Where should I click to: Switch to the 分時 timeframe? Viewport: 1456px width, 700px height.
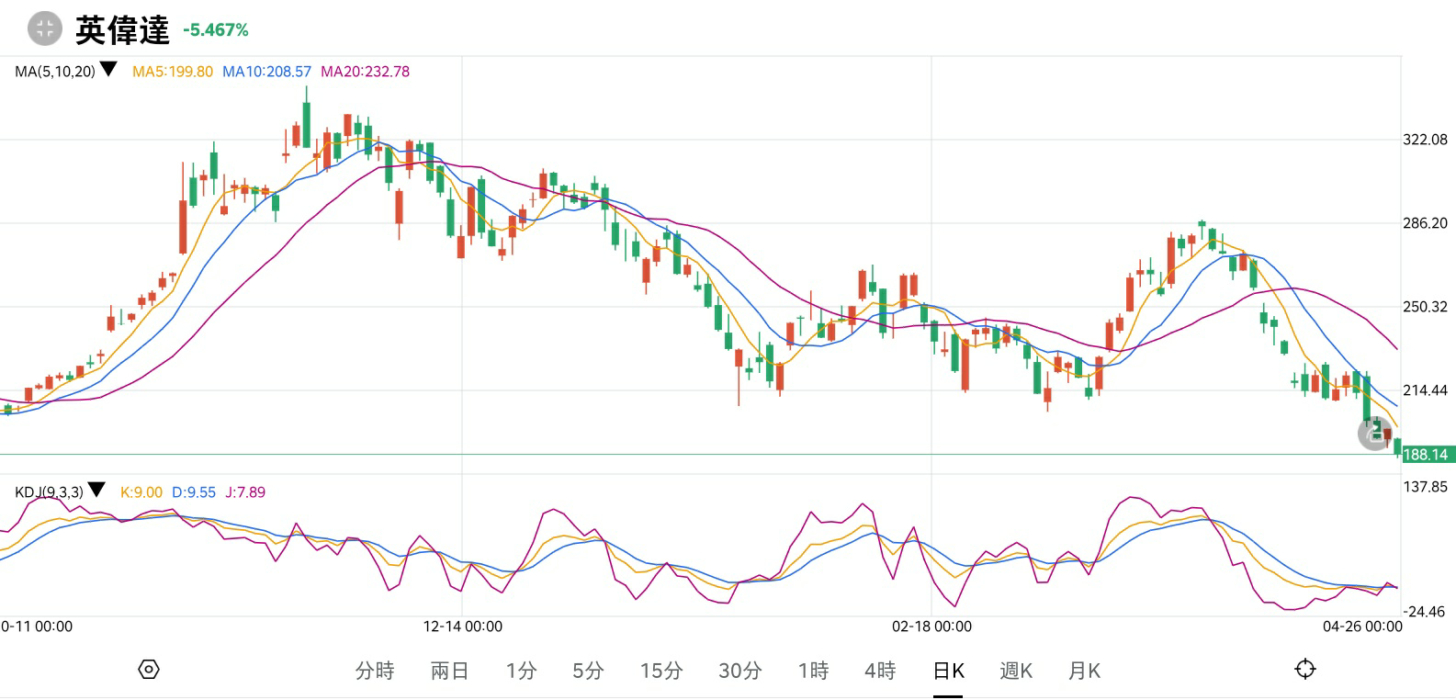coord(375,672)
